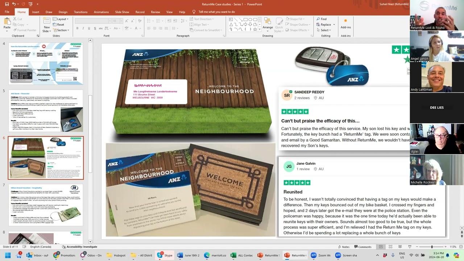Open the Layout dropdown

pyautogui.click(x=61, y=19)
